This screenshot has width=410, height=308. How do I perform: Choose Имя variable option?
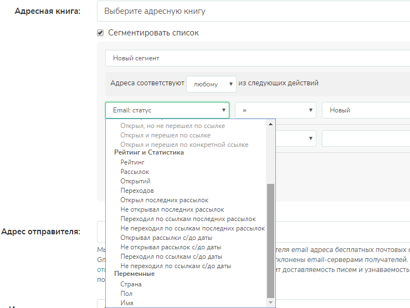[126, 303]
